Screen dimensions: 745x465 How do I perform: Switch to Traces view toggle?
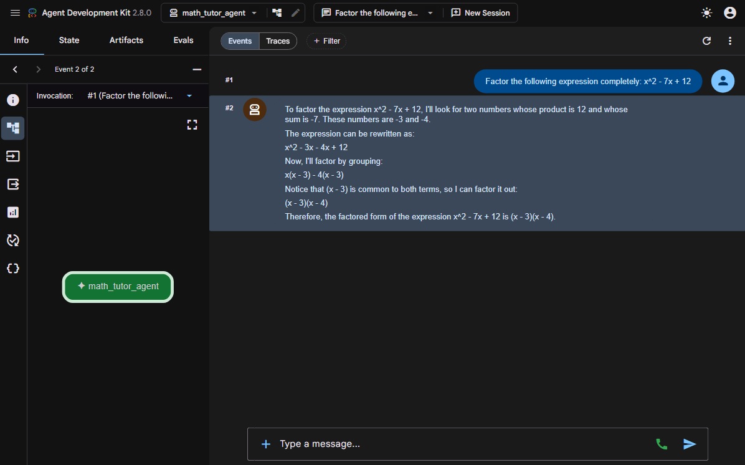coord(278,41)
